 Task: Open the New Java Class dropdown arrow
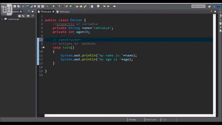click(74, 6)
